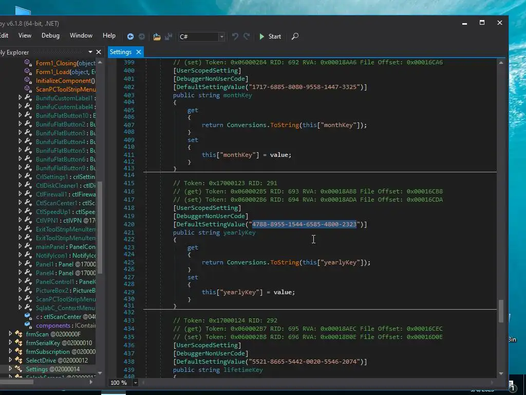Click the property icon beside Panel1
The image size is (526, 395).
[x=28, y=264]
